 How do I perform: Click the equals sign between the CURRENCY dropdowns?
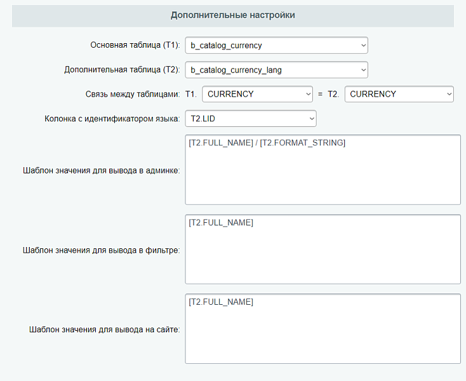[x=320, y=94]
